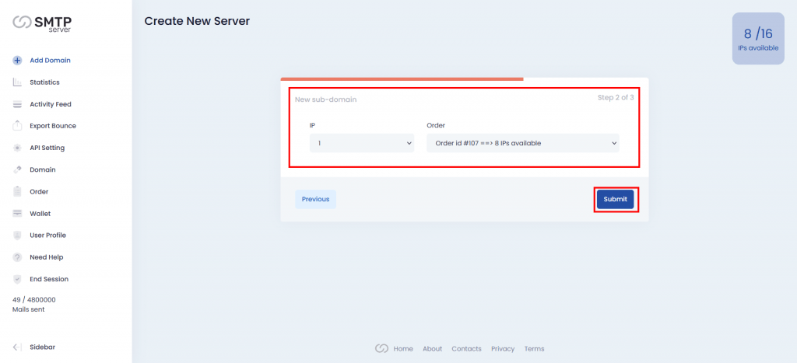Viewport: 797px width, 363px height.
Task: Click the End Session shield icon
Action: click(x=17, y=279)
